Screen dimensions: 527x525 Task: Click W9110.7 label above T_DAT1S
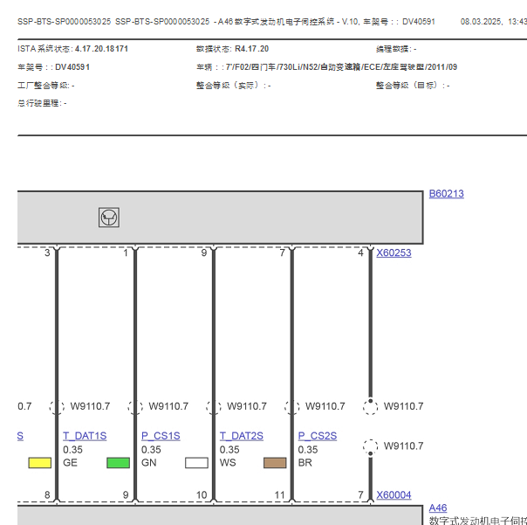[x=90, y=406]
